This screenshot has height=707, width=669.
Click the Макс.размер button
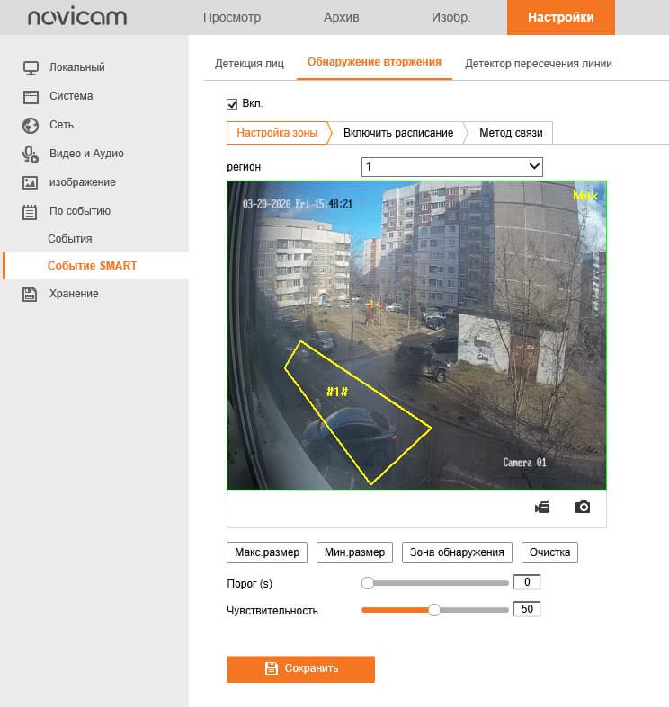pyautogui.click(x=267, y=552)
